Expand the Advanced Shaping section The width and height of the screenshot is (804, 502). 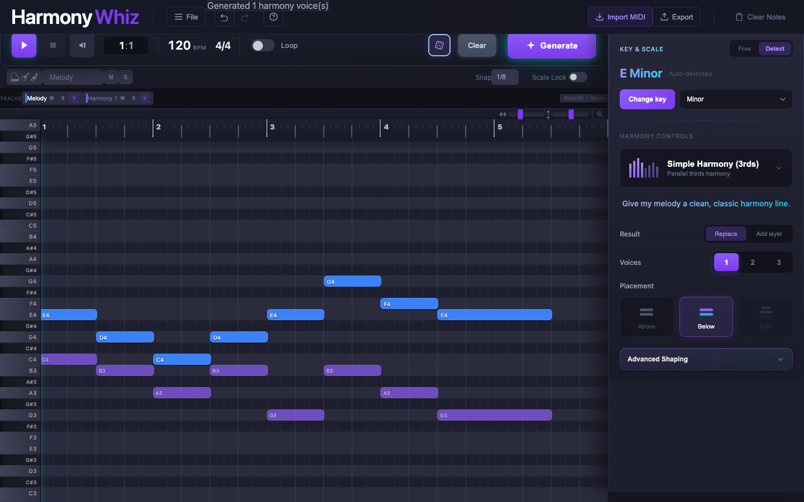click(x=706, y=359)
